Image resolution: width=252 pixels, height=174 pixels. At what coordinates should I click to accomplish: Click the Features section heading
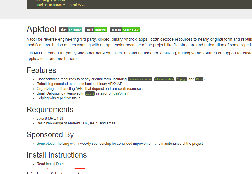pos(41,70)
